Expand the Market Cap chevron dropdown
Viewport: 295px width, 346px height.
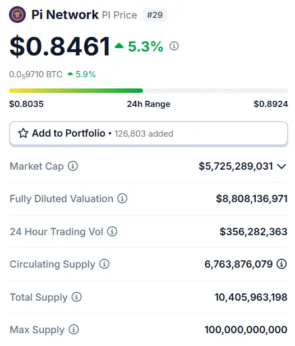click(x=282, y=166)
